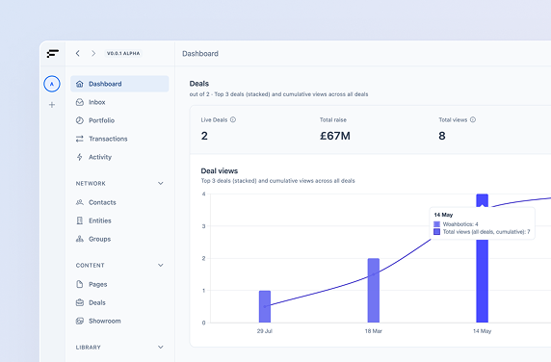Click the 29 Jul bar in chart
The height and width of the screenshot is (362, 551).
(265, 306)
